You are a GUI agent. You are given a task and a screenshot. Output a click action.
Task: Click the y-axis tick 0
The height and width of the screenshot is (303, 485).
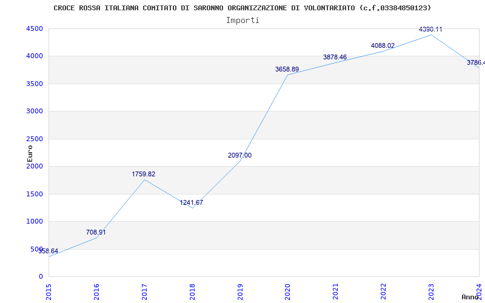click(41, 277)
